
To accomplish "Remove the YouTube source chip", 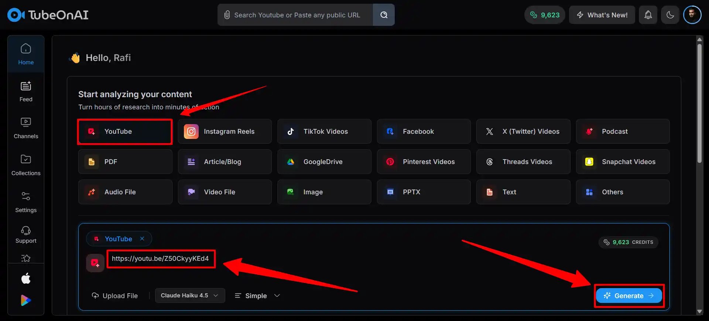I will (142, 239).
